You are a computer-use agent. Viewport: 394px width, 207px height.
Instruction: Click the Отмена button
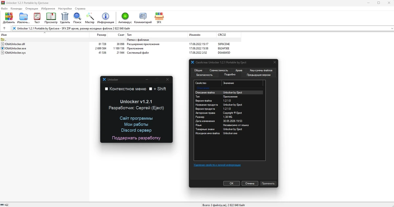(x=250, y=183)
